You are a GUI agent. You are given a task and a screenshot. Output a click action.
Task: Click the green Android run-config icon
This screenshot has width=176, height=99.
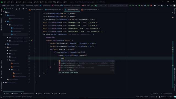[96, 5]
